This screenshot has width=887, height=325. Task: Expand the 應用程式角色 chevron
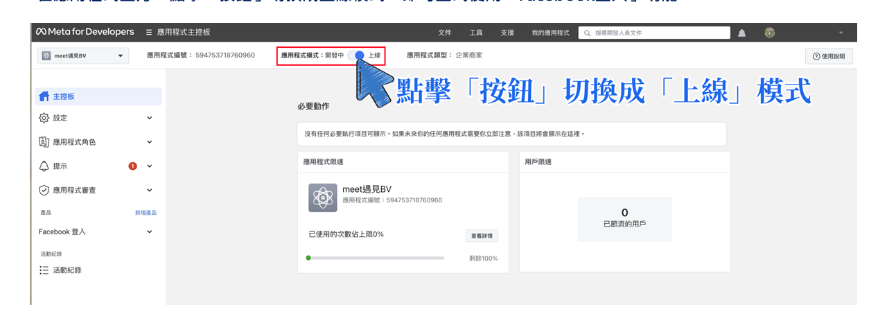[x=150, y=142]
